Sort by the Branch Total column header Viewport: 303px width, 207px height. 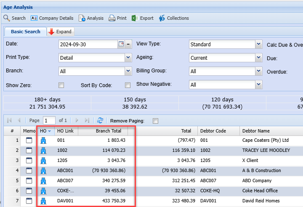click(108, 131)
